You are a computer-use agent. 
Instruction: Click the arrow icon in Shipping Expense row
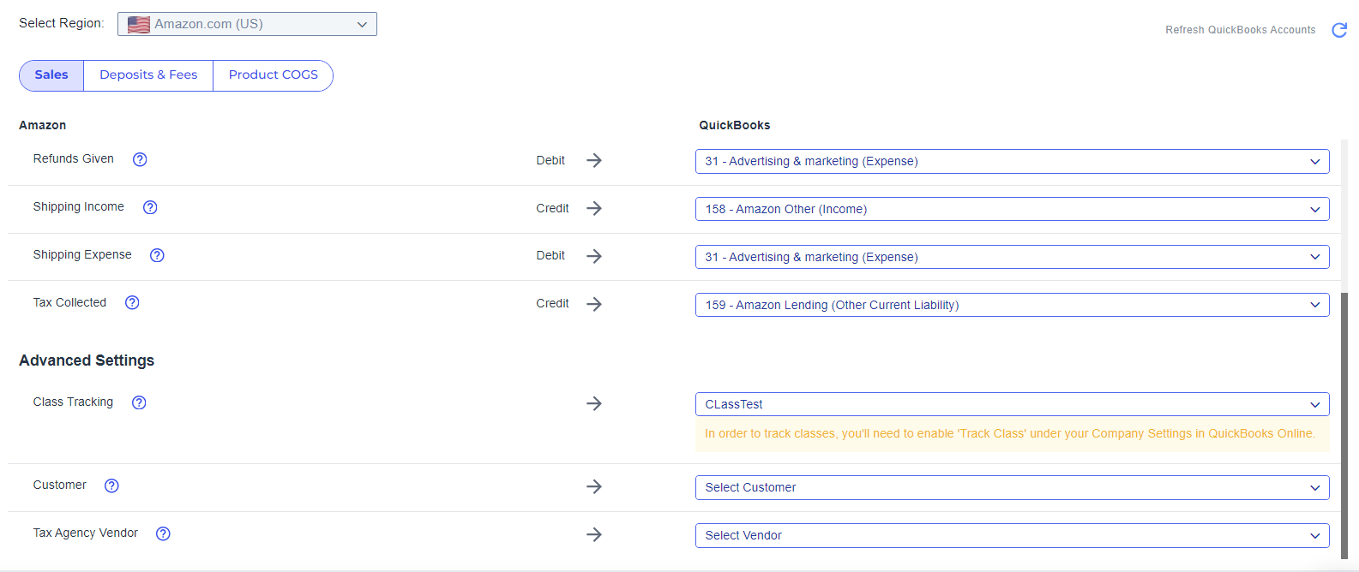[594, 256]
